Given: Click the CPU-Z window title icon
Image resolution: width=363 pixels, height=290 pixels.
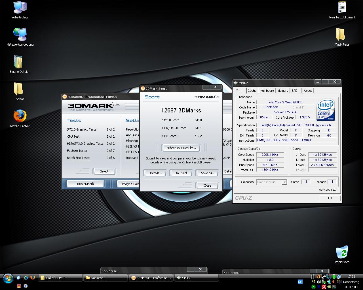Looking at the screenshot, I should click(x=235, y=83).
